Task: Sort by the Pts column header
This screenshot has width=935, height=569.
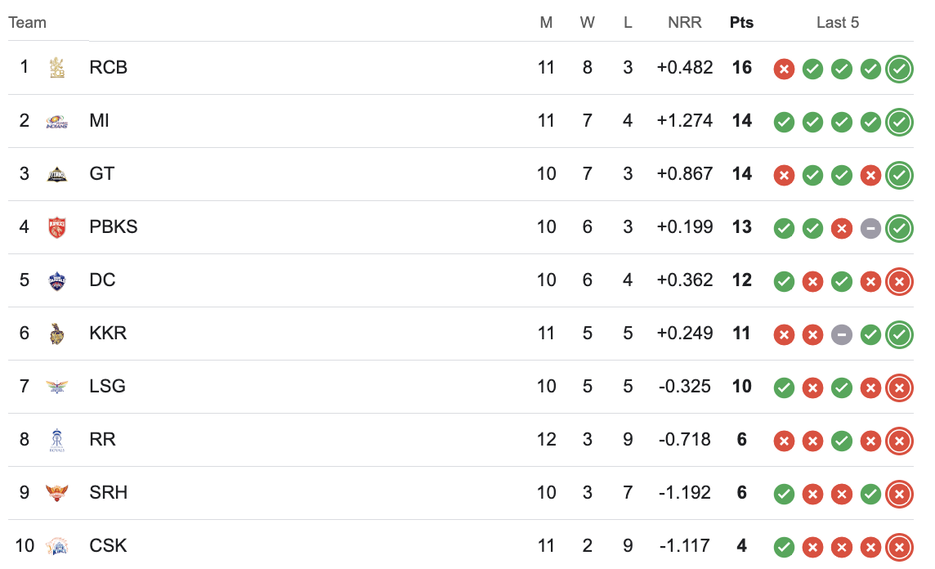Action: click(x=741, y=23)
